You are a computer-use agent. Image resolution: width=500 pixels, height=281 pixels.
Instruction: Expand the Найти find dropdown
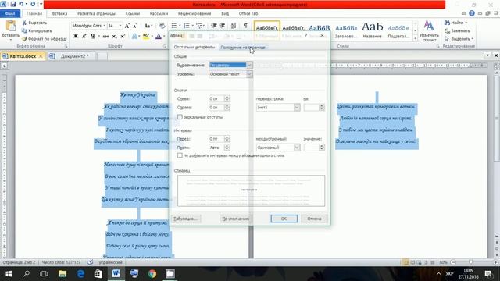click(466, 23)
